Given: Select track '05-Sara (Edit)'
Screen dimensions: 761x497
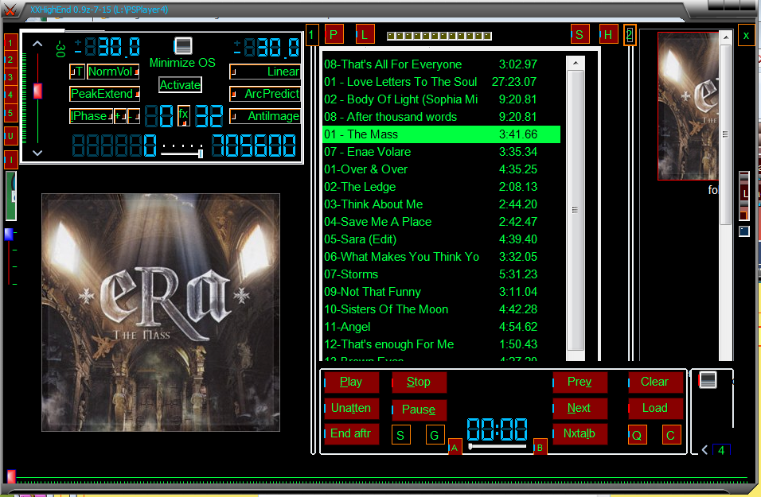Looking at the screenshot, I should coord(441,239).
